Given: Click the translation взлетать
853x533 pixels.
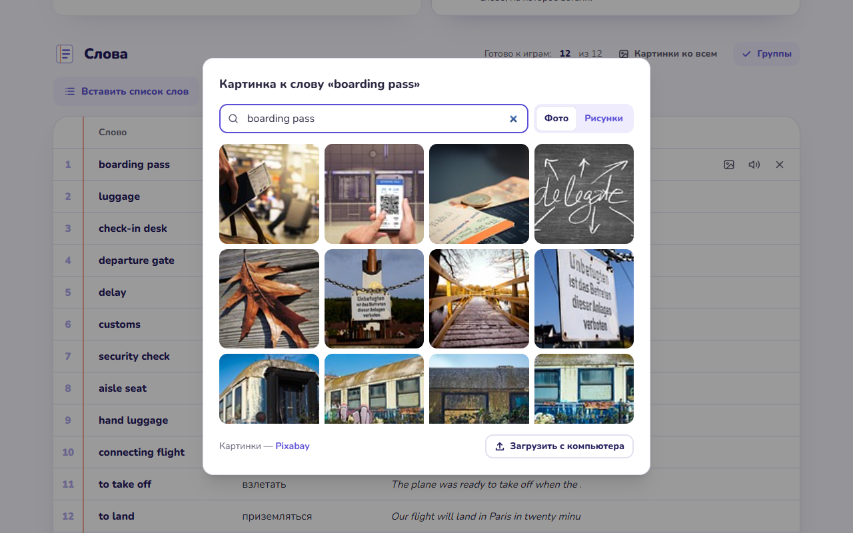Looking at the screenshot, I should click(264, 484).
